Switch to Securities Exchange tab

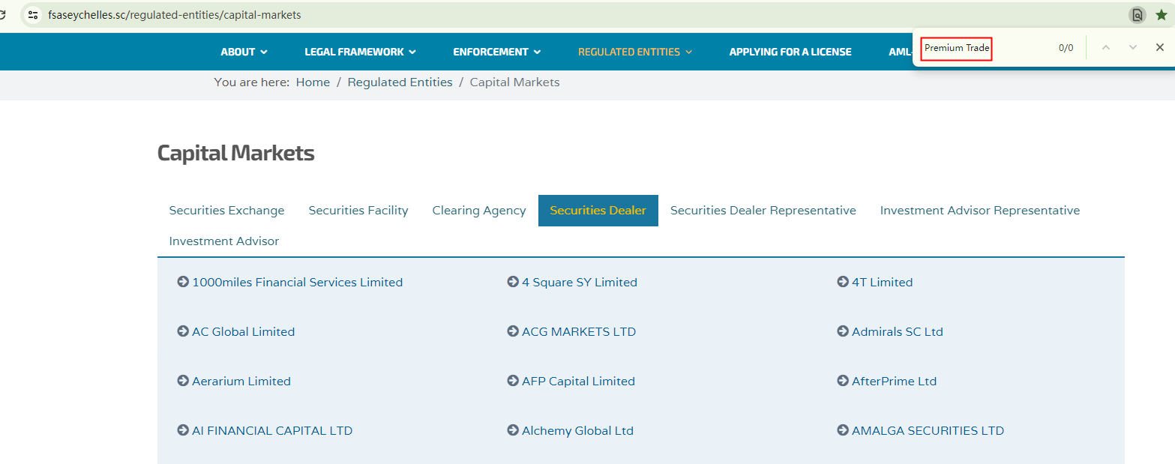tap(226, 211)
